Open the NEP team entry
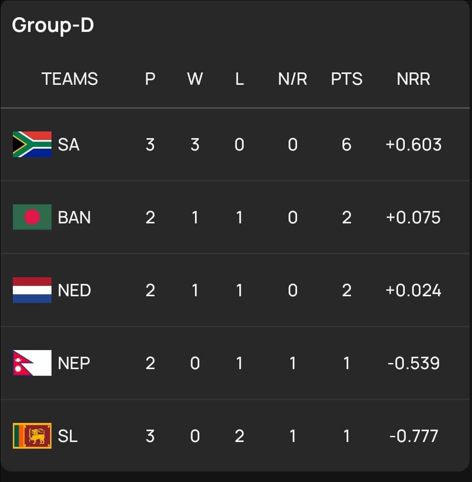472x482 pixels. click(74, 363)
